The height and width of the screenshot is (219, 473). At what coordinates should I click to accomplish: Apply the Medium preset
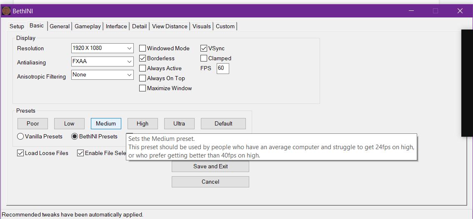coord(106,124)
